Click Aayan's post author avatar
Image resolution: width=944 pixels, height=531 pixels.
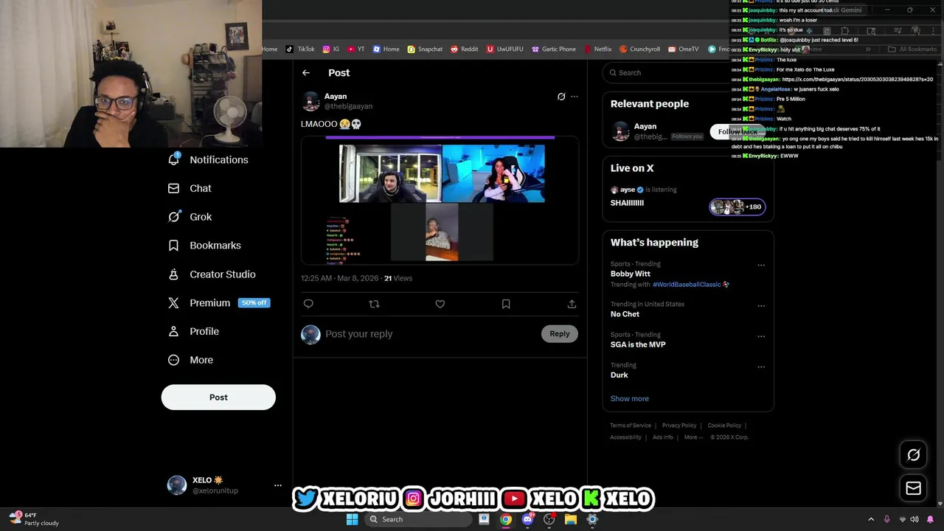(x=311, y=101)
